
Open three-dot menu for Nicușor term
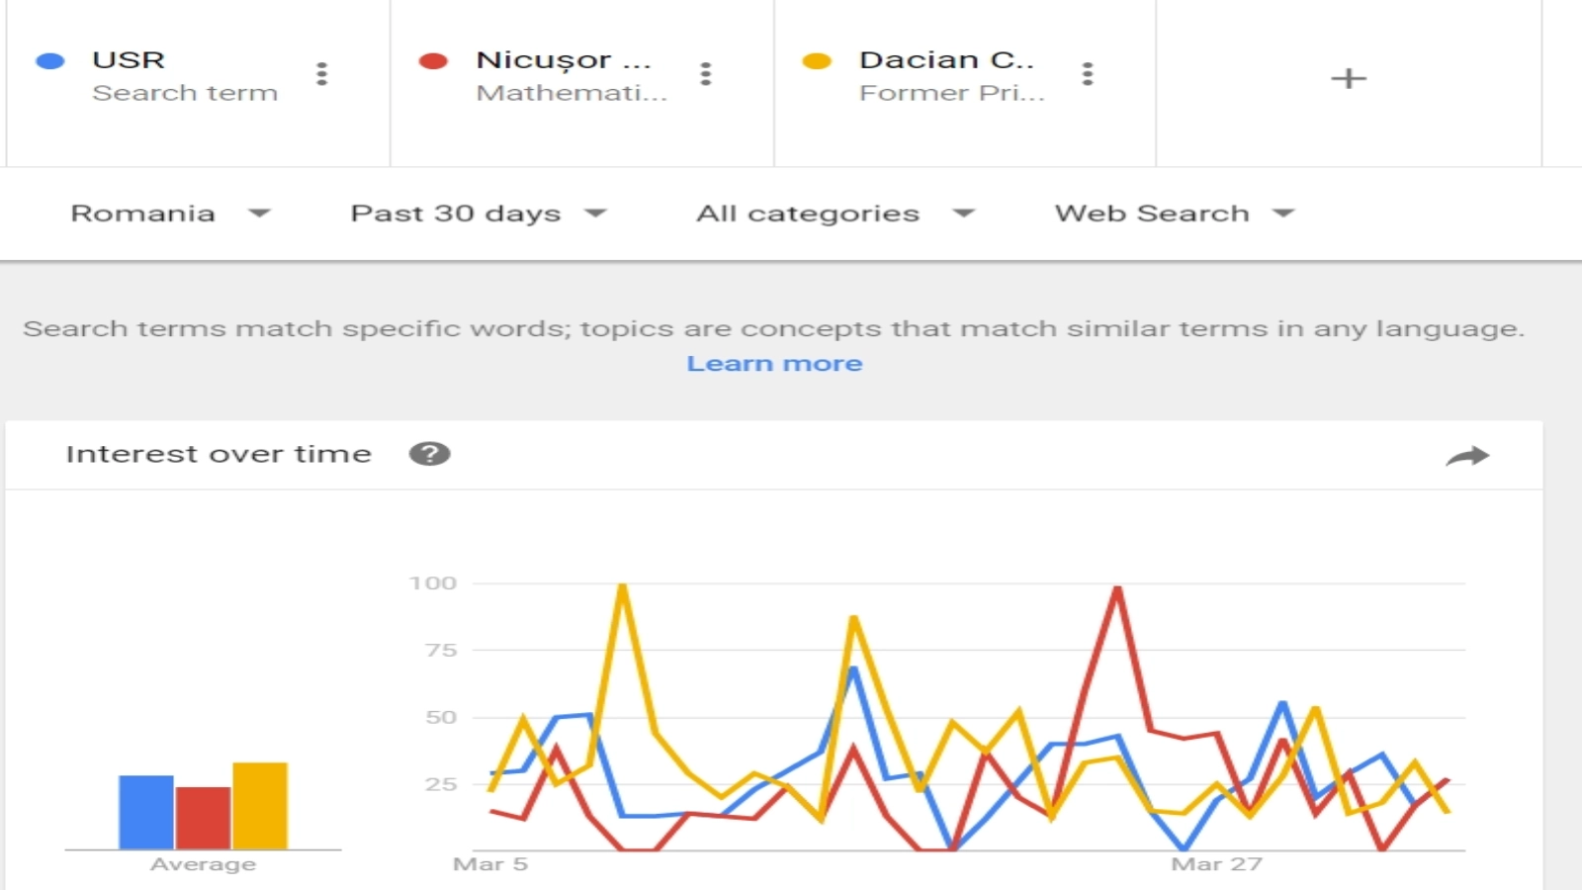[705, 74]
